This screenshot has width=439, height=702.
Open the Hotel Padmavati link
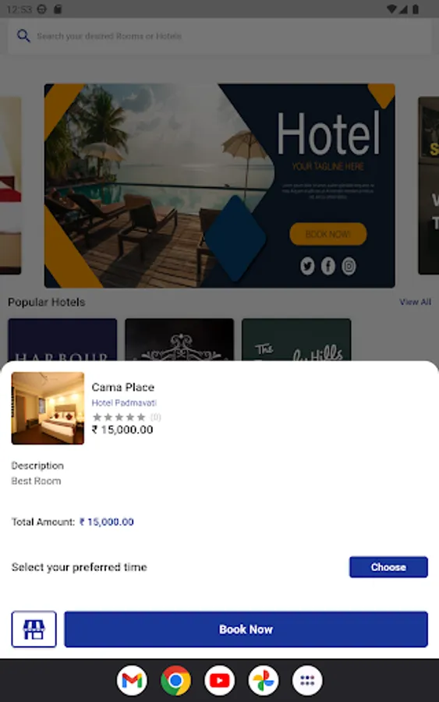(x=124, y=402)
